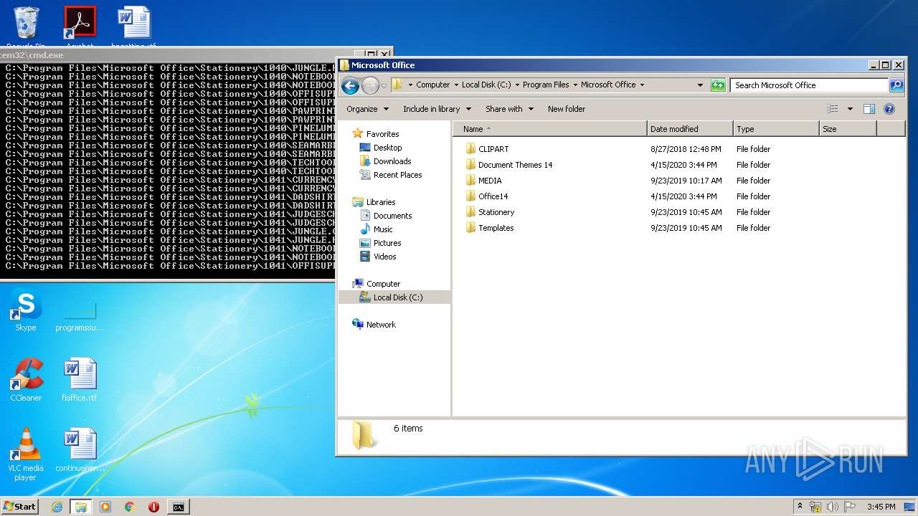The width and height of the screenshot is (918, 516).
Task: Select the Templates folder
Action: (x=496, y=228)
